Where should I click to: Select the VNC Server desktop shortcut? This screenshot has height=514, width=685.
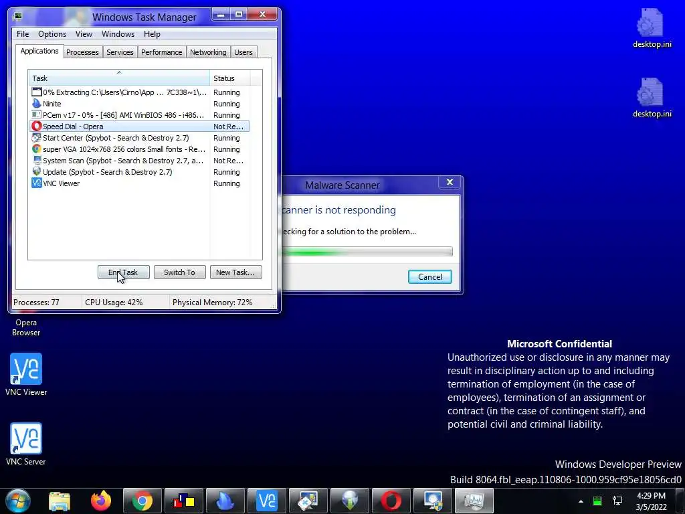pyautogui.click(x=26, y=444)
